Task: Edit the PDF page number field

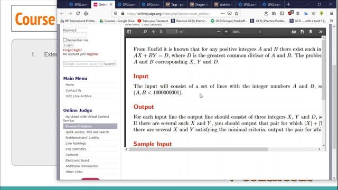Action: point(172,32)
